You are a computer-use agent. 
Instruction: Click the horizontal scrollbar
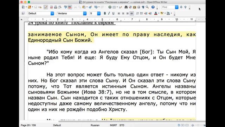[x=132, y=121]
